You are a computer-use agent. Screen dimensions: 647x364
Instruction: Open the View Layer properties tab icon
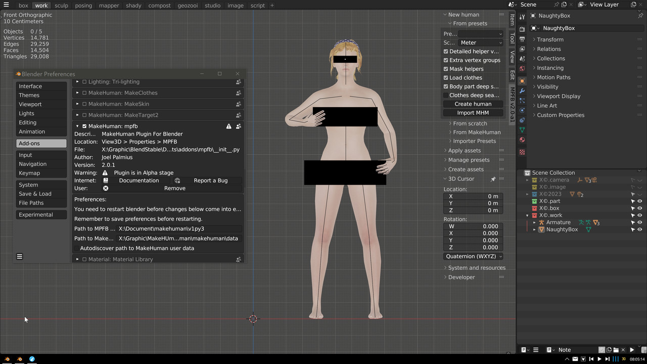(x=522, y=49)
